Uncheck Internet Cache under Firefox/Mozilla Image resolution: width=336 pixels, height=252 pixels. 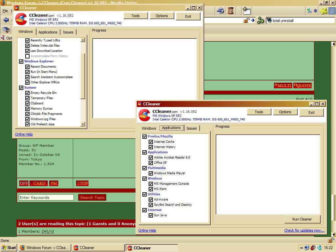click(x=151, y=142)
